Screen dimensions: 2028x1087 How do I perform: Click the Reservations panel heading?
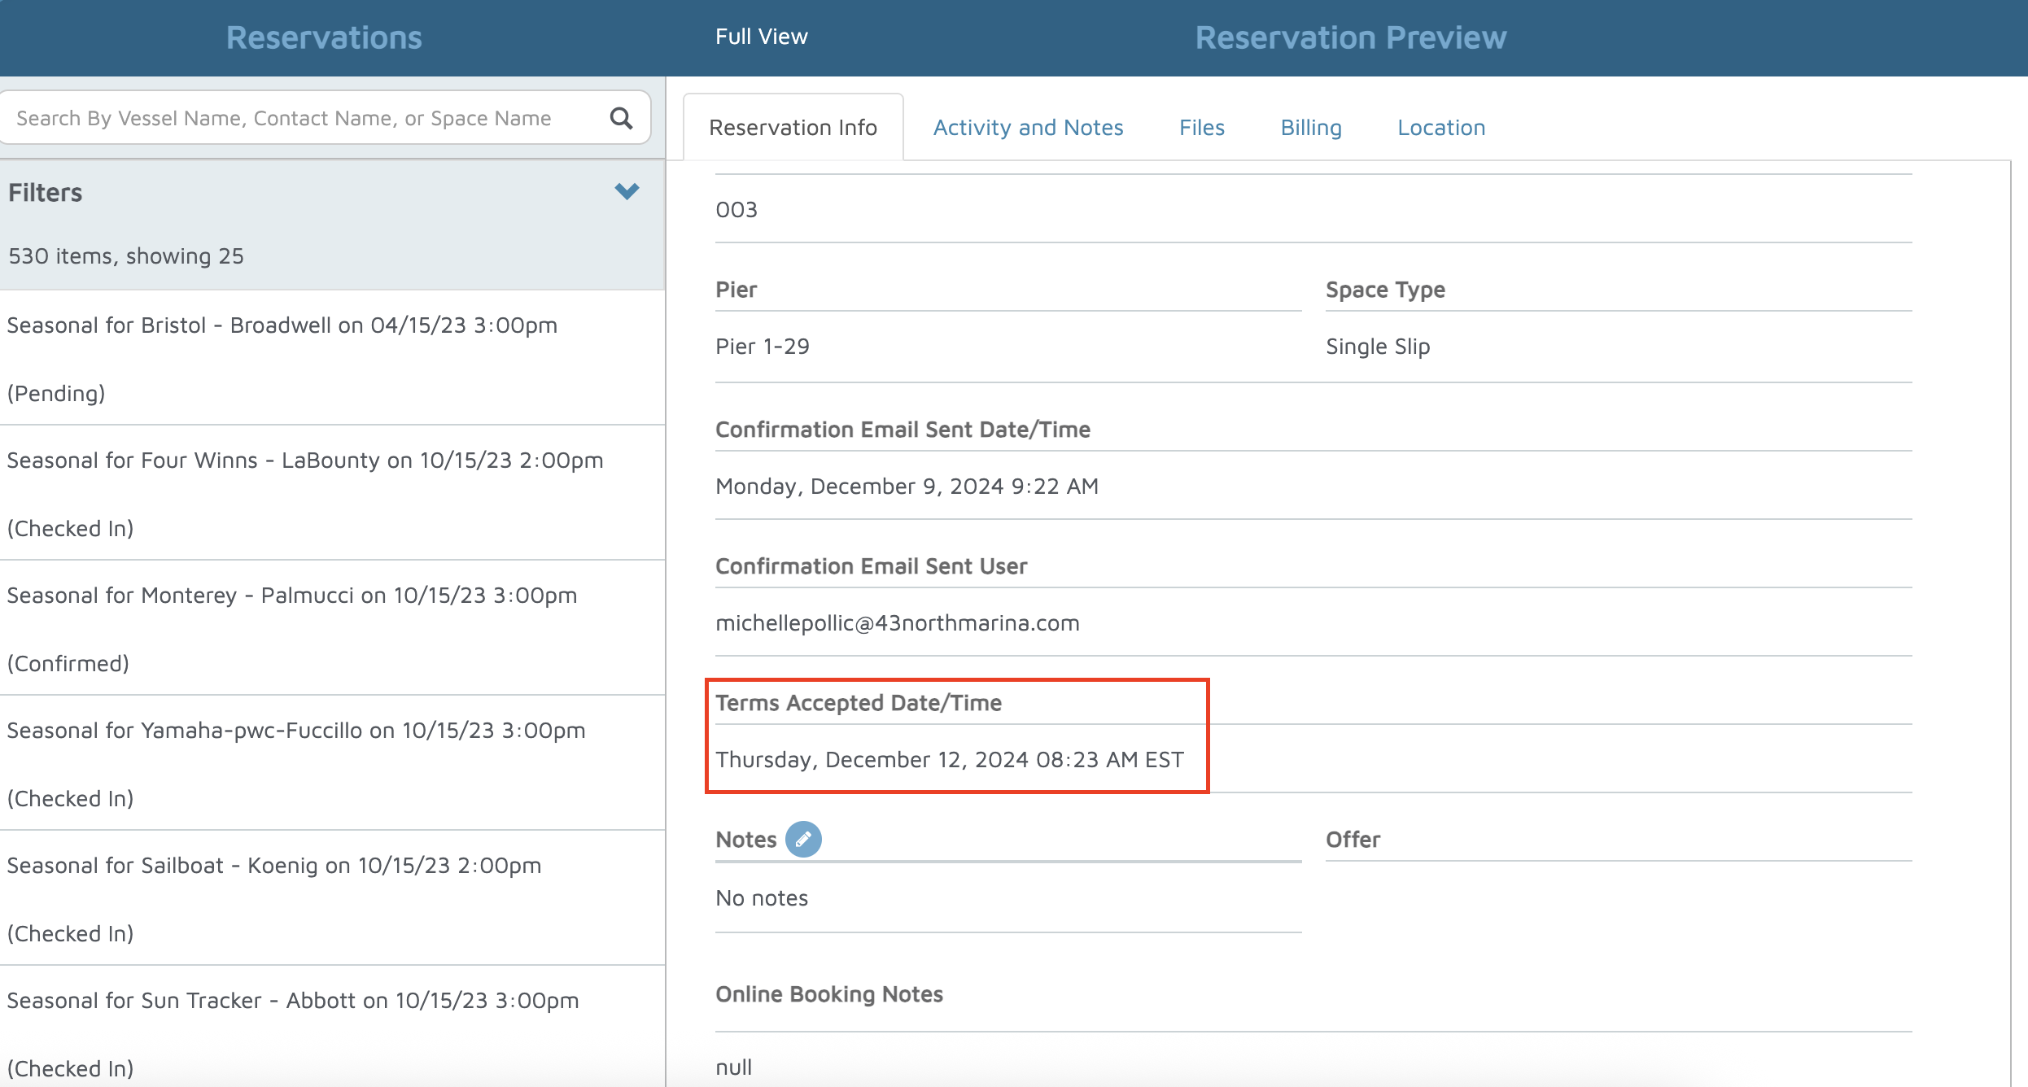coord(324,37)
